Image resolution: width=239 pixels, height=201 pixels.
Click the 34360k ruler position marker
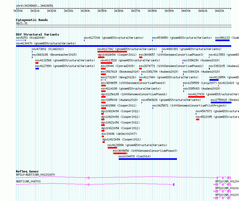click(x=119, y=11)
